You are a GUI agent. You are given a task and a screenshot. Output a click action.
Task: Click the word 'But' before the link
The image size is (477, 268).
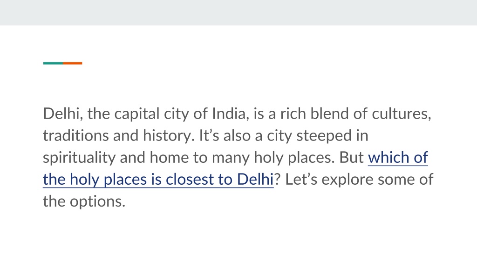(351, 157)
